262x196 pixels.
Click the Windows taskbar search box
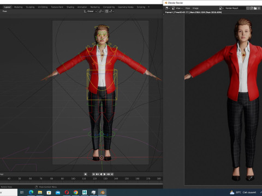9,192
